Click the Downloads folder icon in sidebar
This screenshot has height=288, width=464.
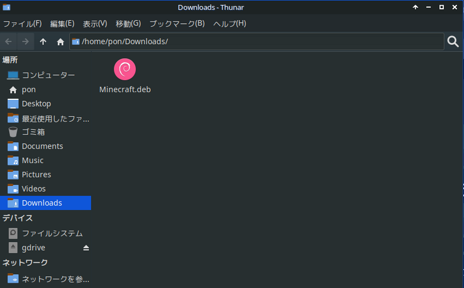click(13, 203)
